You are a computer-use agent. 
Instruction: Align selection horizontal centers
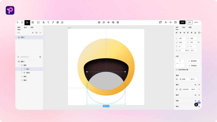(180, 33)
